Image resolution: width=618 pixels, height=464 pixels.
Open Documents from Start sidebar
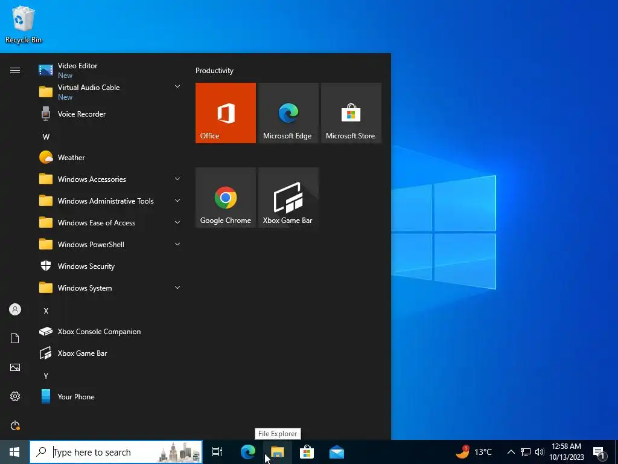pyautogui.click(x=15, y=338)
